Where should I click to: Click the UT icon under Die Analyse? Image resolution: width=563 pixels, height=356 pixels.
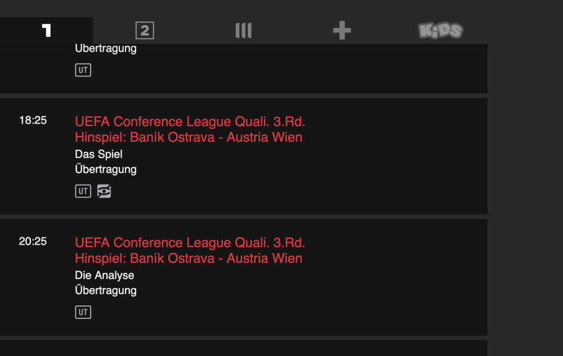(x=83, y=312)
